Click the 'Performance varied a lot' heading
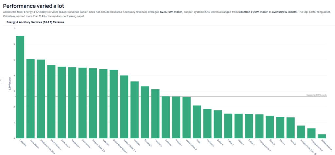Viewport: 335px width, 155px height. [34, 6]
